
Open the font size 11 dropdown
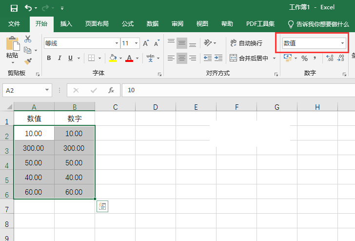click(x=137, y=43)
